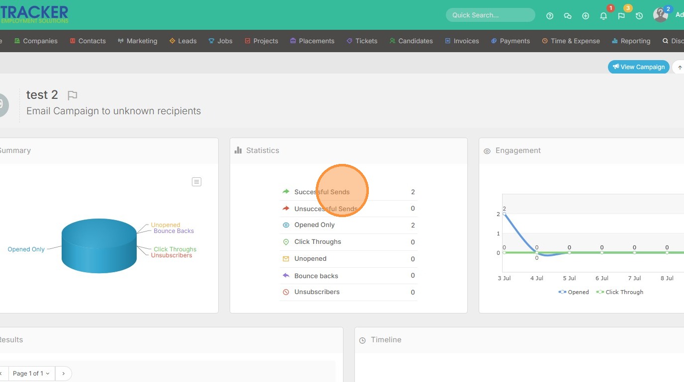
Task: Toggle the Click Through series in the legend
Action: pos(620,292)
